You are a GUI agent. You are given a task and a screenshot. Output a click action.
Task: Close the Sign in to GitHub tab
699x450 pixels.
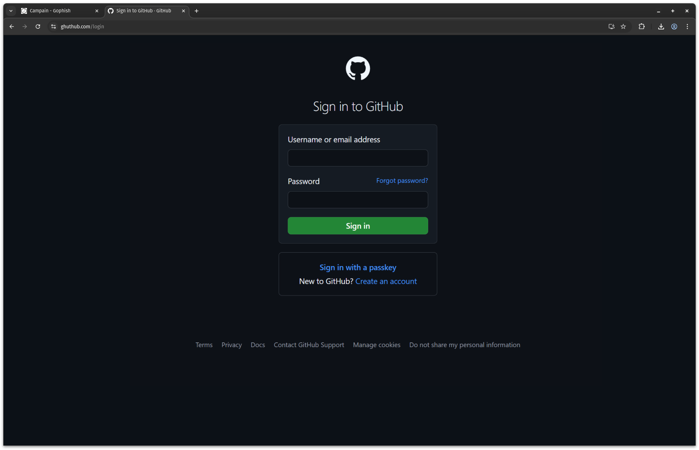[x=183, y=11]
